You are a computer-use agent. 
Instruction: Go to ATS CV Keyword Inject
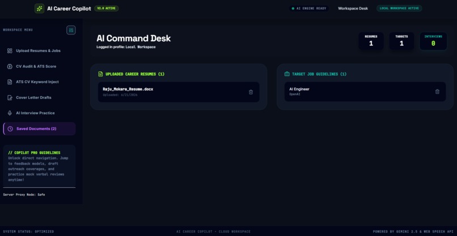tap(39, 82)
